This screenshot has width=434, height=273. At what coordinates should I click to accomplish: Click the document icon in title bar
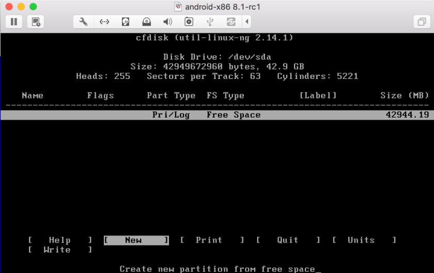click(x=178, y=7)
